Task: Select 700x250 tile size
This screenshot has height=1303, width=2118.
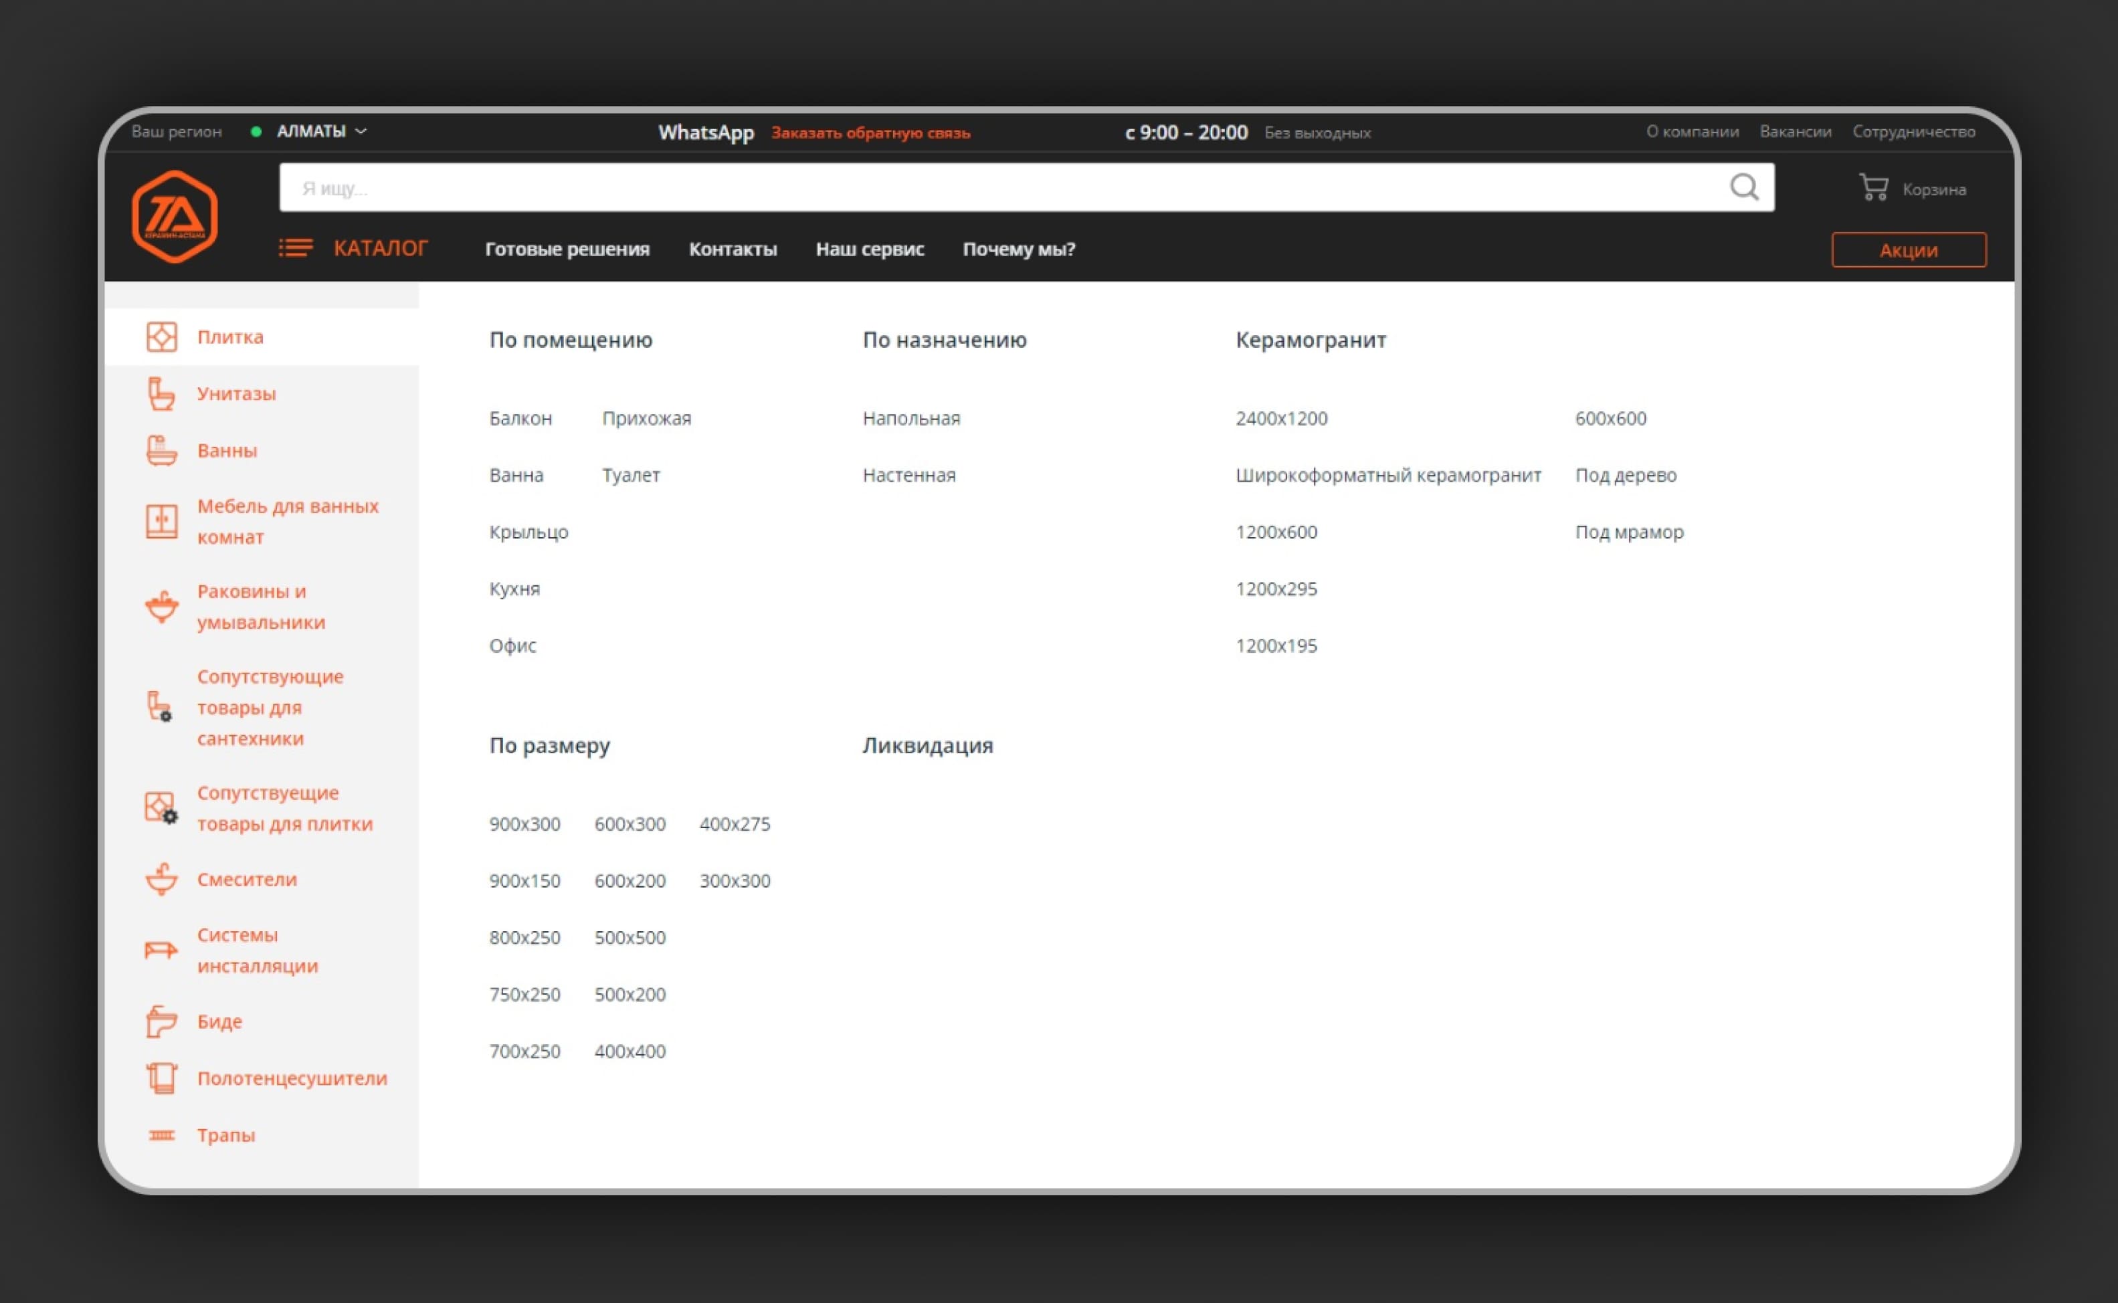Action: pos(524,1051)
